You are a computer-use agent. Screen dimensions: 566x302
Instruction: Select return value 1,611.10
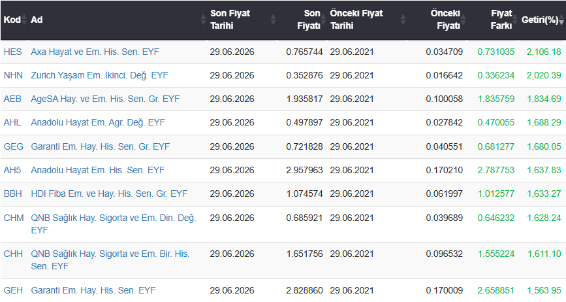click(x=544, y=254)
